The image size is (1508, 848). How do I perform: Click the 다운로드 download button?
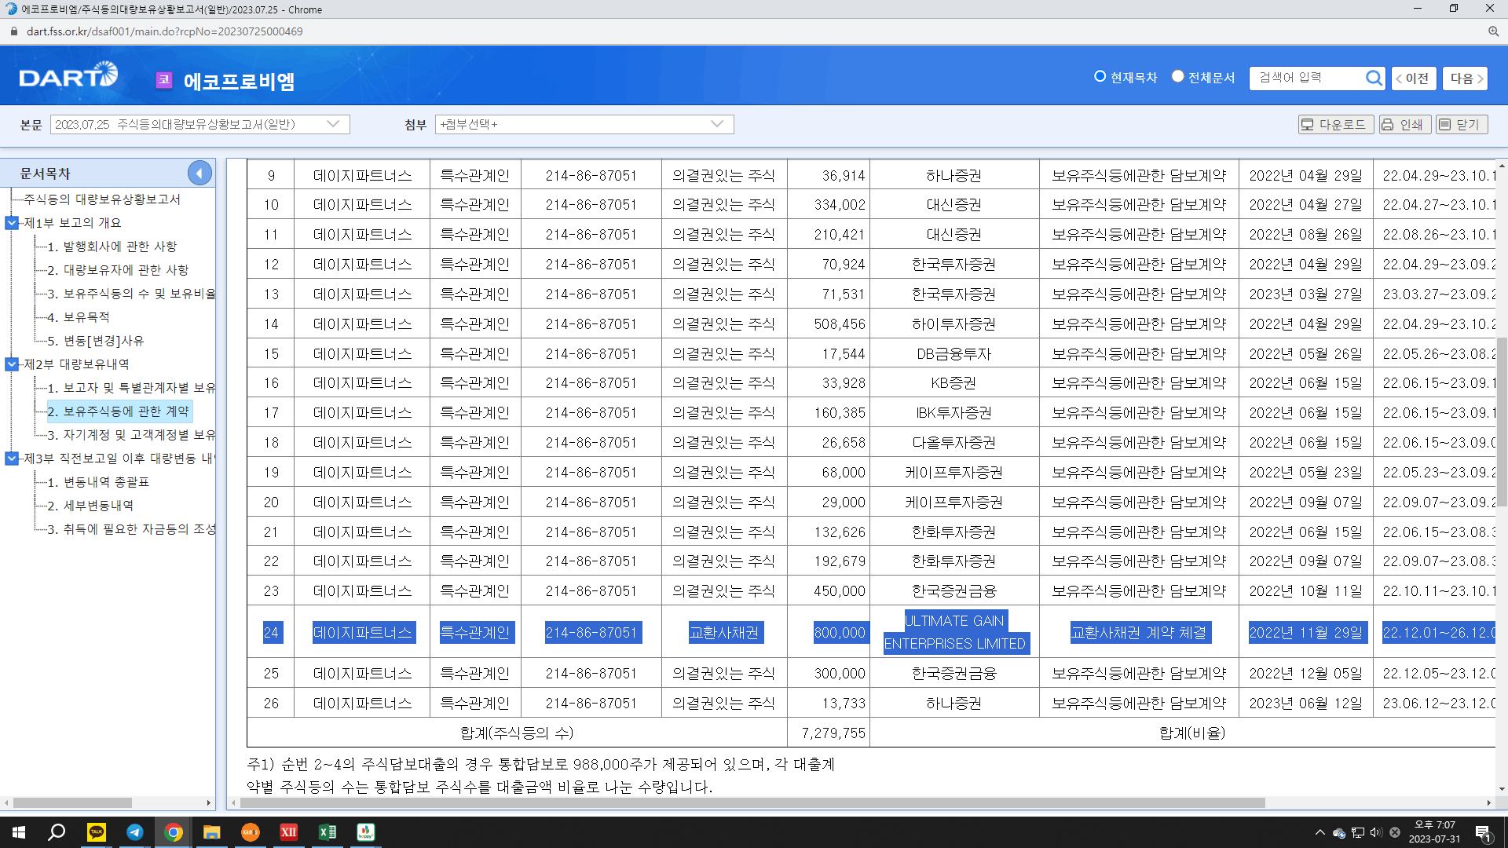coord(1335,124)
